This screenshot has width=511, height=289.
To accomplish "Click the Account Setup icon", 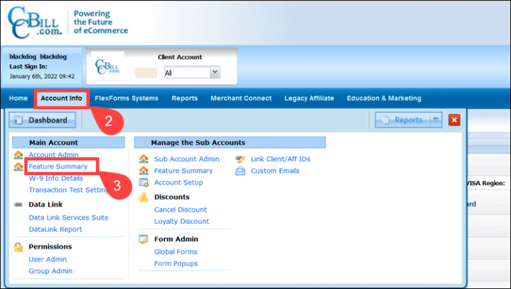I will click(143, 182).
